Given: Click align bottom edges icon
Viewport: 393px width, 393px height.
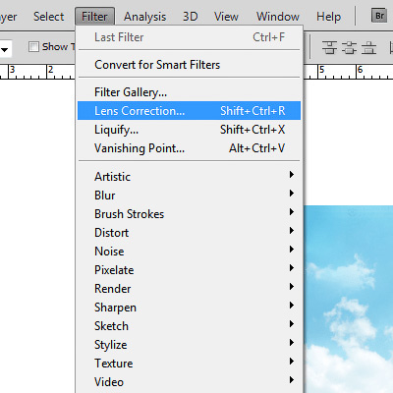Looking at the screenshot, I should [369, 47].
